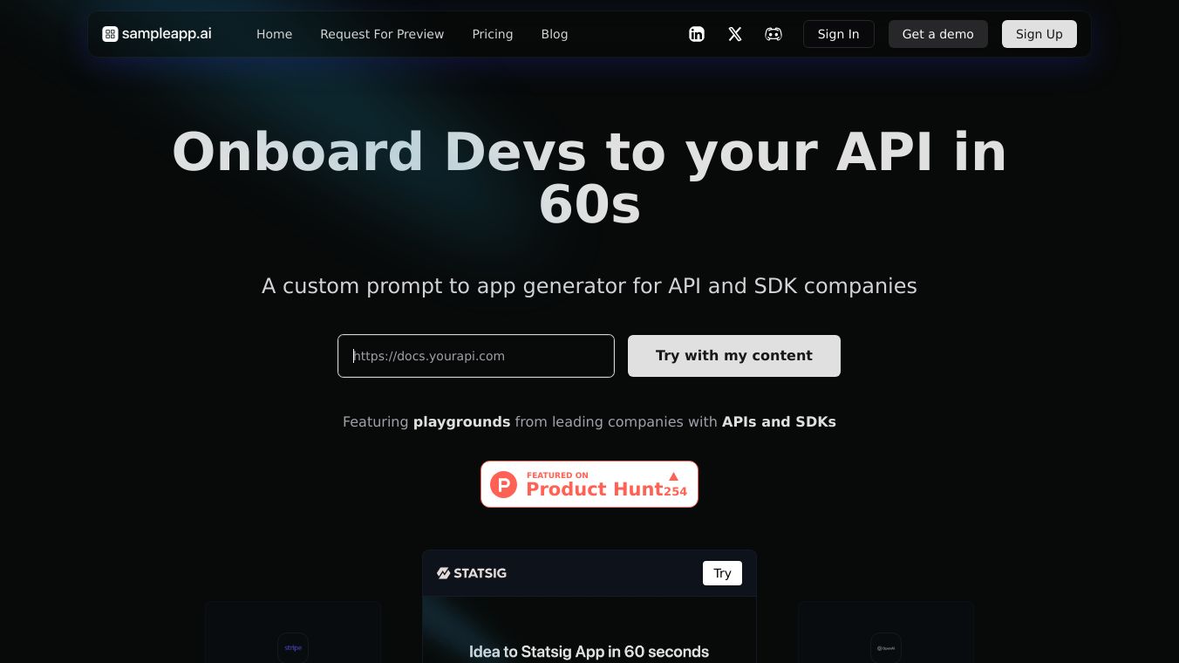
Task: Click the Sign Up button
Action: 1039,34
